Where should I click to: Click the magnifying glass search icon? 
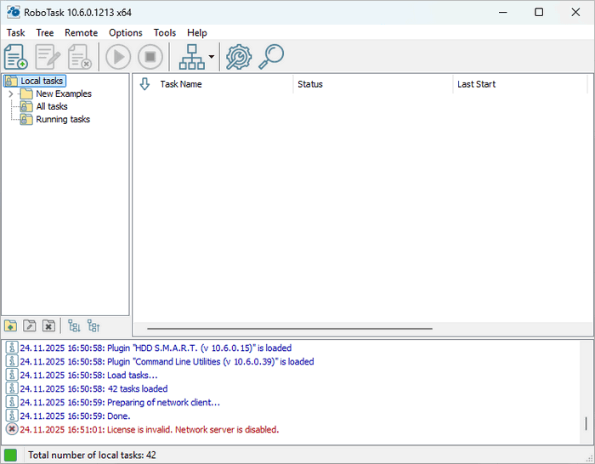[x=271, y=57]
